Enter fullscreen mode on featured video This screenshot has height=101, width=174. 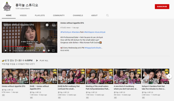(x=53, y=50)
